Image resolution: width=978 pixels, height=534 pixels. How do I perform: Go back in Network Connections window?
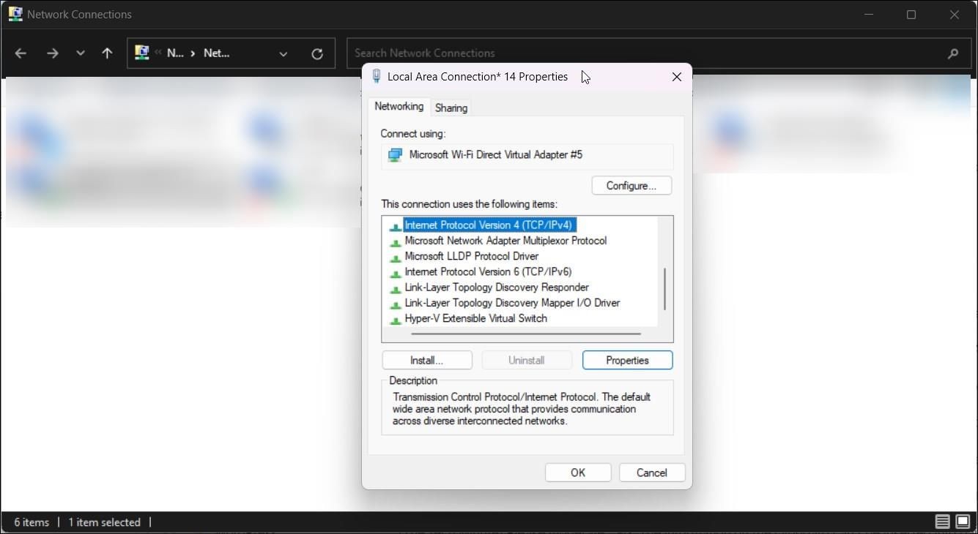[x=21, y=53]
